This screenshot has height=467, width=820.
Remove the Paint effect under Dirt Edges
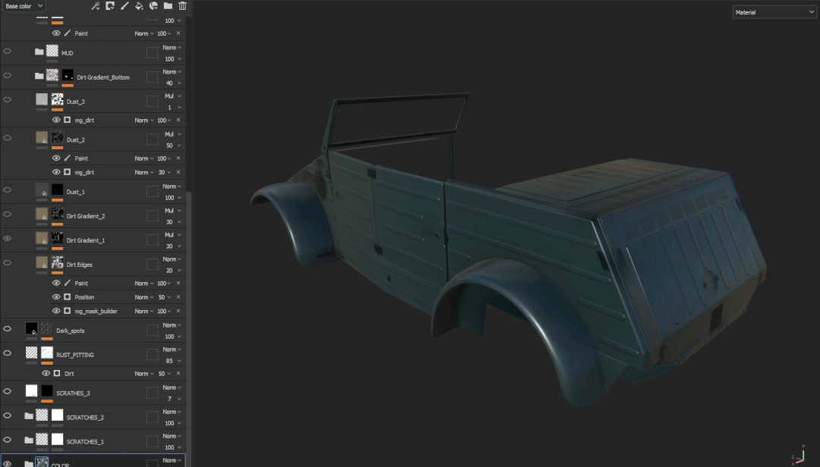(x=178, y=283)
